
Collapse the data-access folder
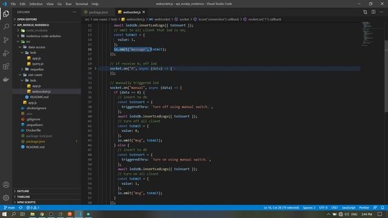point(36,47)
